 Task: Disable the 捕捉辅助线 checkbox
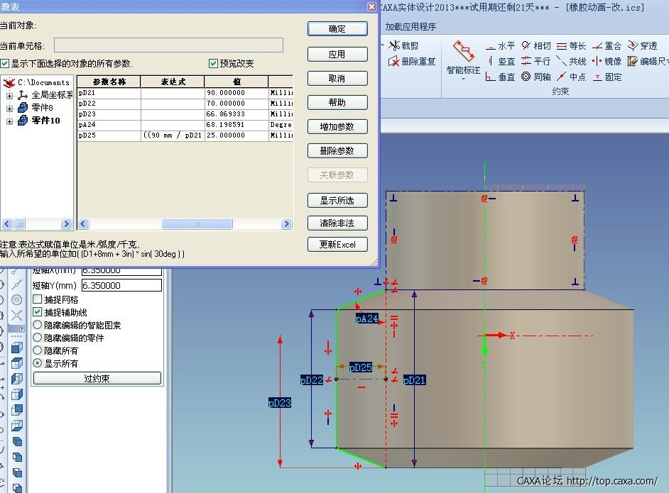[x=38, y=312]
